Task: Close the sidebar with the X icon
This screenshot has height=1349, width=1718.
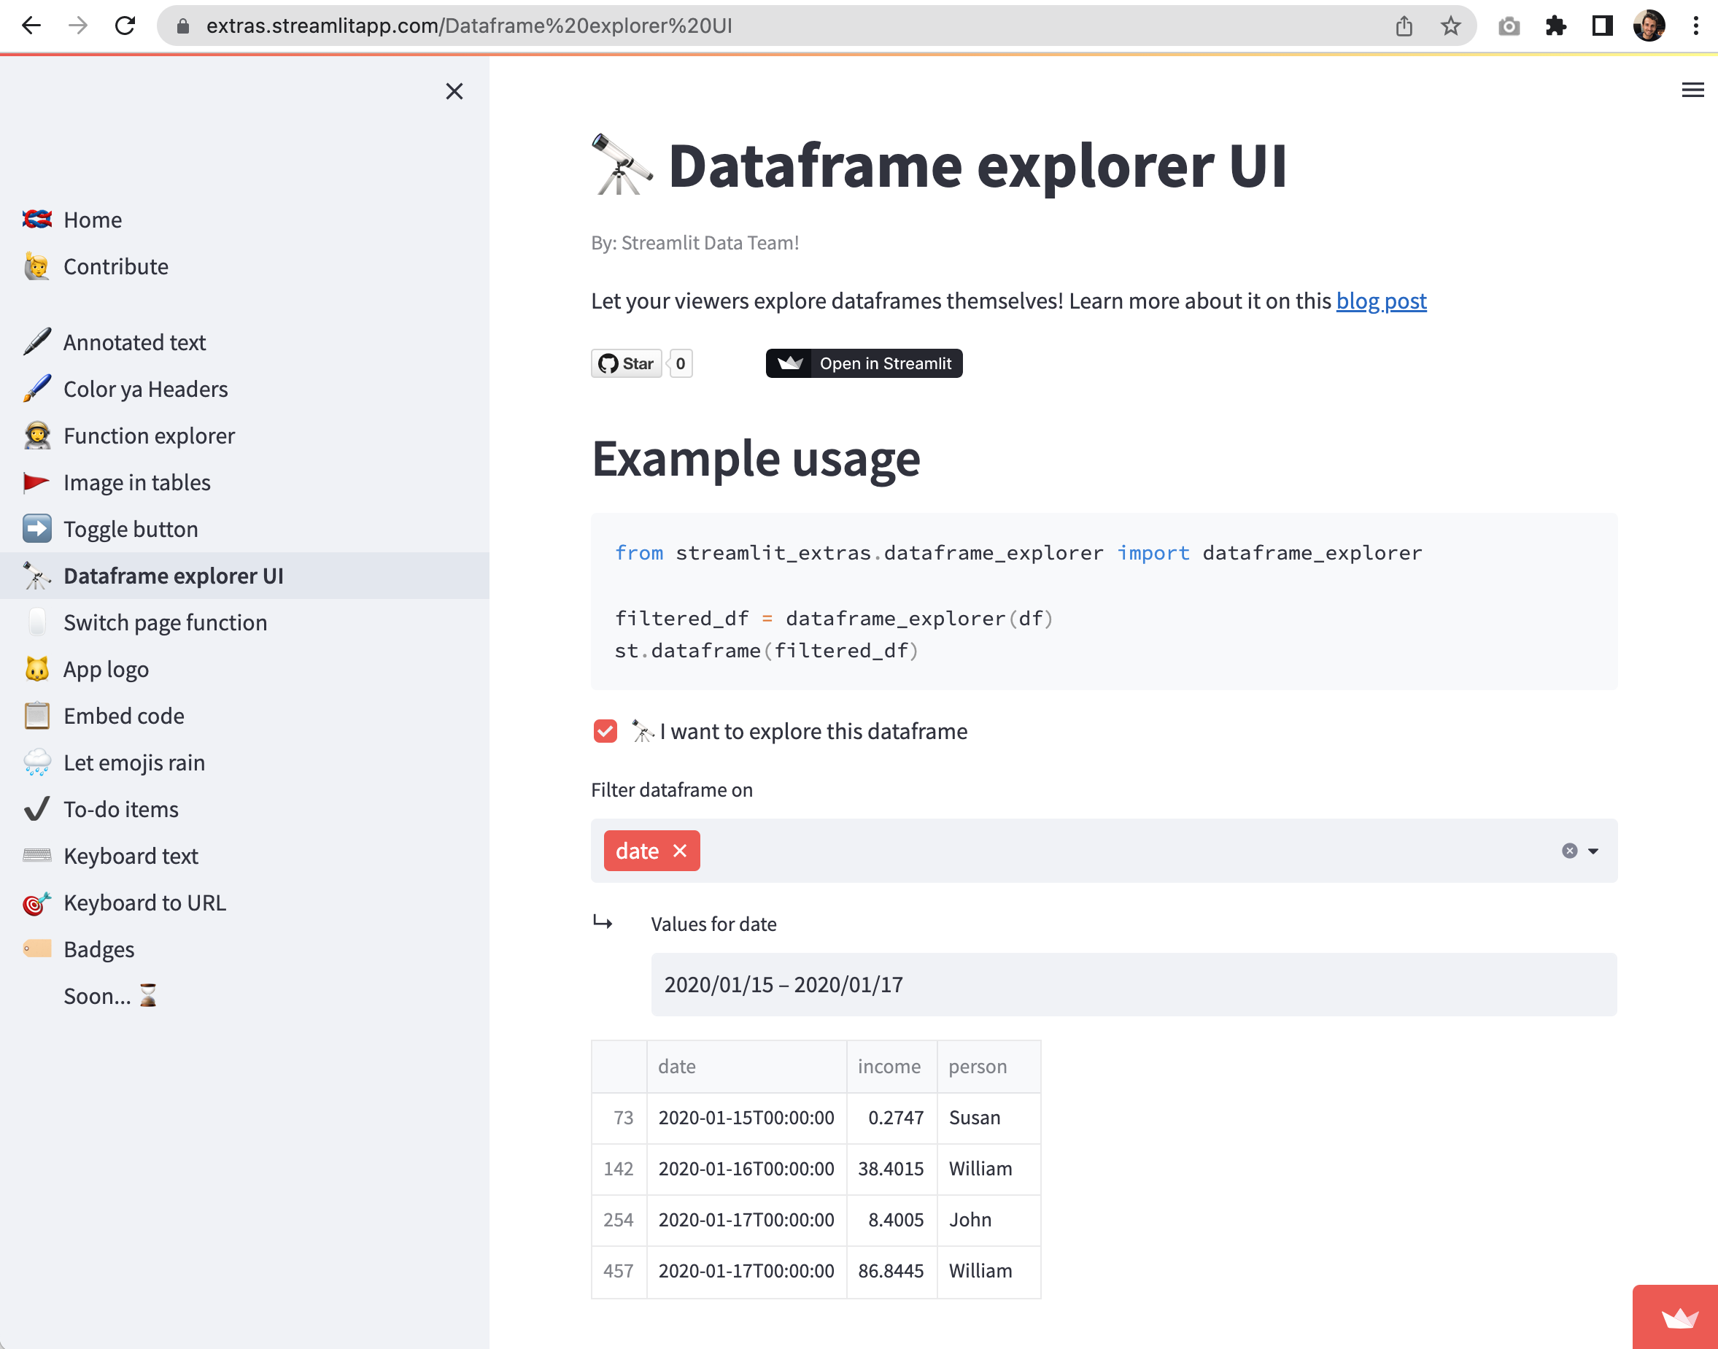Action: [x=454, y=92]
